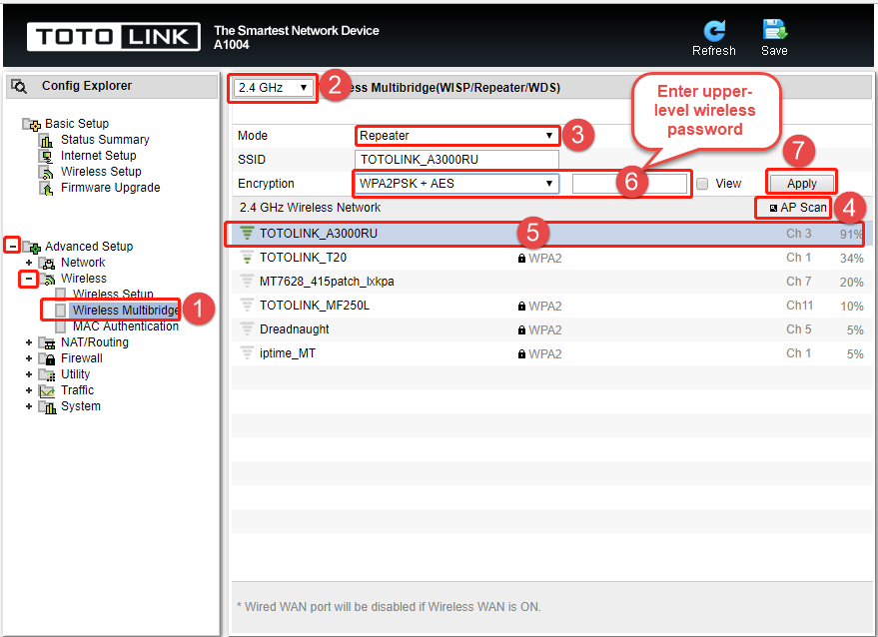
Task: Click the Save label in the header
Action: [774, 51]
